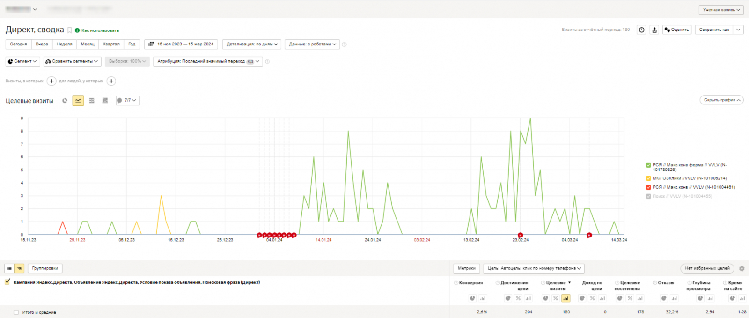Open the report export icon
749x318 pixels.
tap(654, 30)
